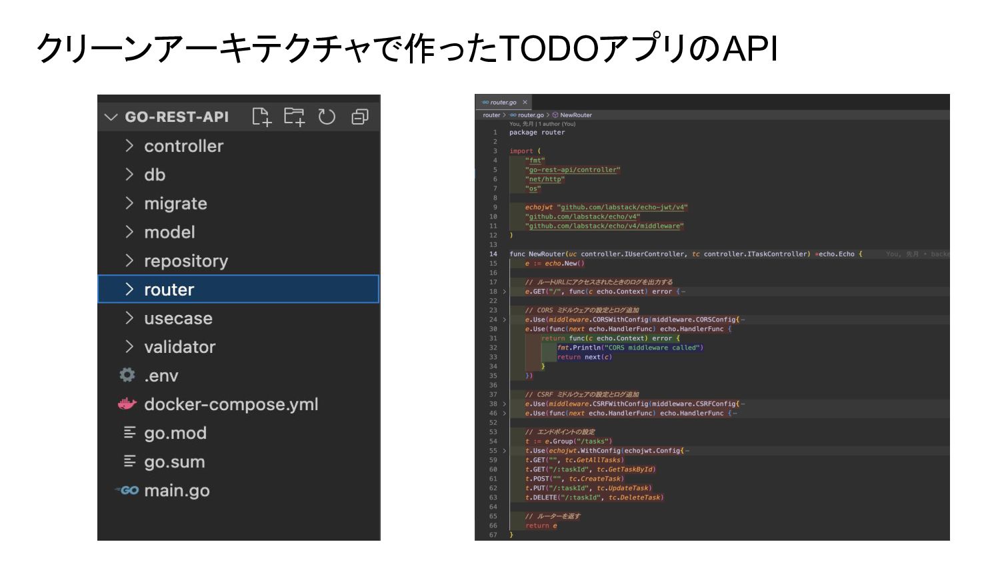Click the Go icon on the router.go tab
Viewport: 1000px width, 562px height.
485,103
